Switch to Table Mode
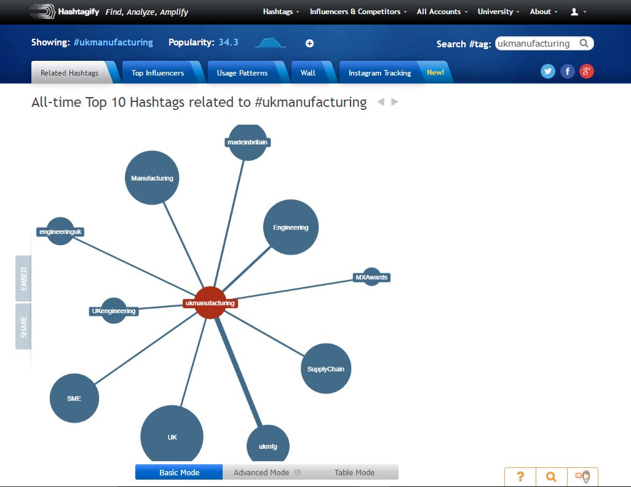631x487 pixels. [x=354, y=472]
